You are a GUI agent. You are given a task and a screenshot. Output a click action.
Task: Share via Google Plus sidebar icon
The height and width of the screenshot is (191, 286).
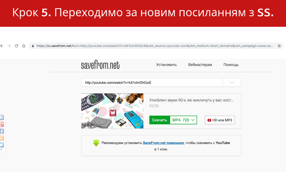coord(2,124)
